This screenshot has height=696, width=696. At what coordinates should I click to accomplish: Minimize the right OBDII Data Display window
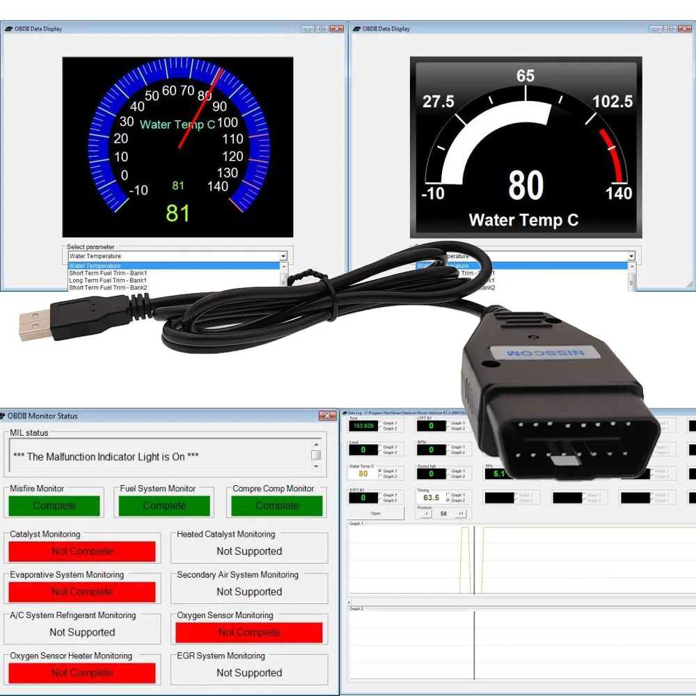tap(655, 29)
